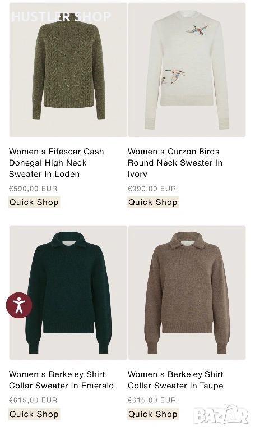The image size is (255, 431).
Task: Click Quick Shop under Taupe Berkeley sweater
Action: point(153,414)
